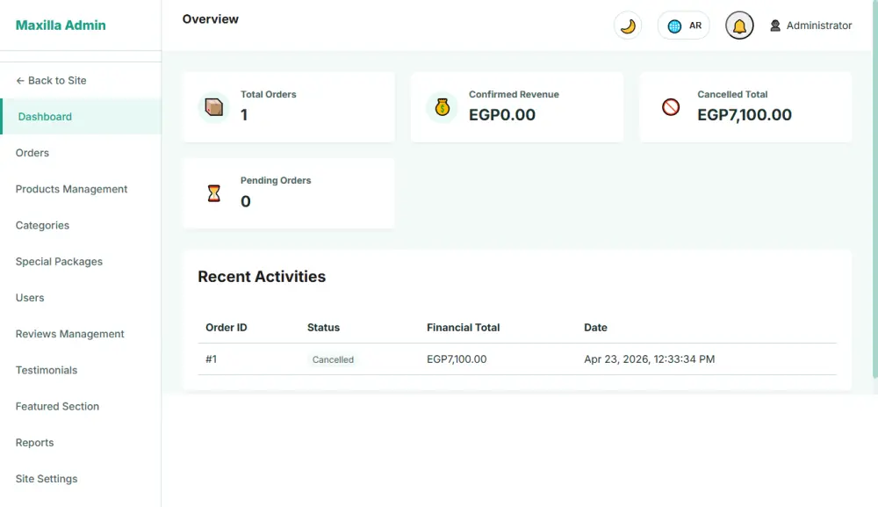Image resolution: width=878 pixels, height=507 pixels.
Task: Click the Administrator account name
Action: click(x=819, y=25)
